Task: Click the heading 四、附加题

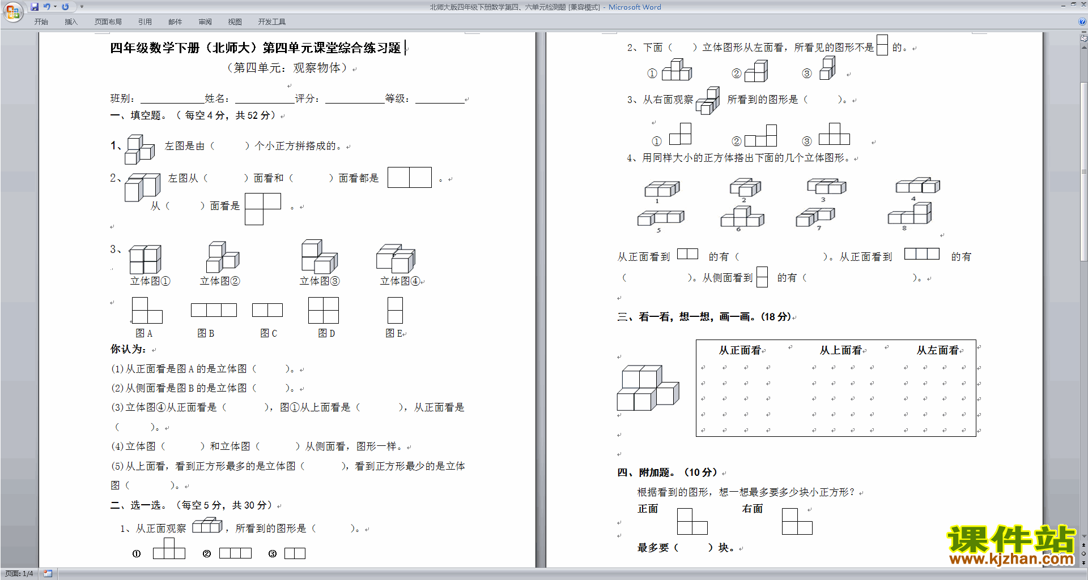Action: [668, 472]
